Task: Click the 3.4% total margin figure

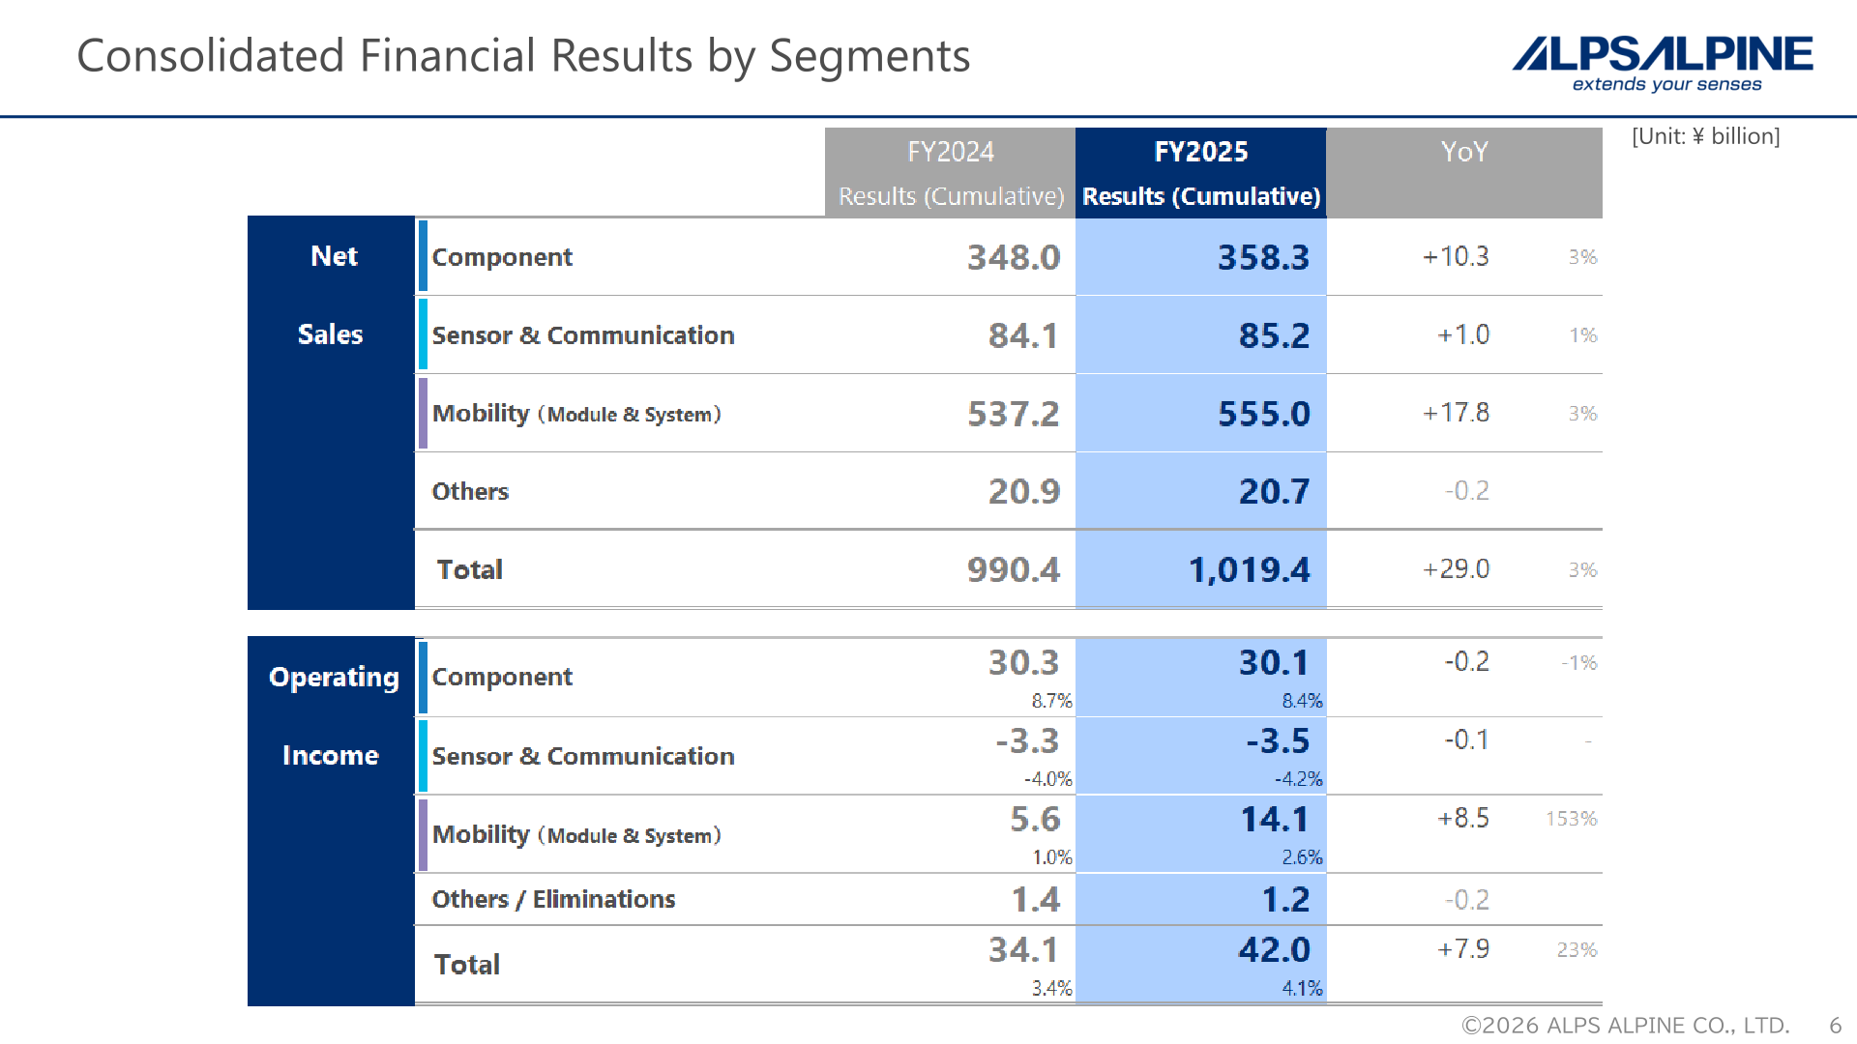Action: 1052,989
